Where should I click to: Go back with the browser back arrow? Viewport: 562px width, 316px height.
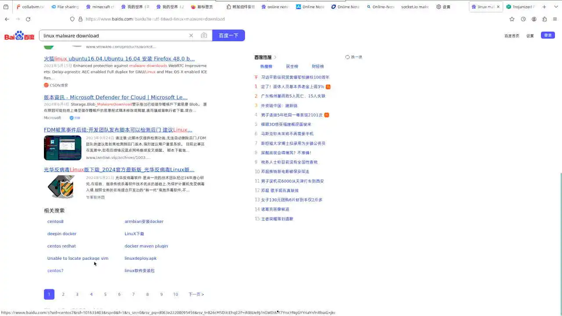click(x=7, y=19)
